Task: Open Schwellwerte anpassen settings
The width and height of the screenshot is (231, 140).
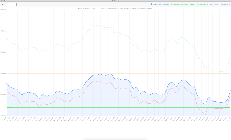Action: point(161,4)
